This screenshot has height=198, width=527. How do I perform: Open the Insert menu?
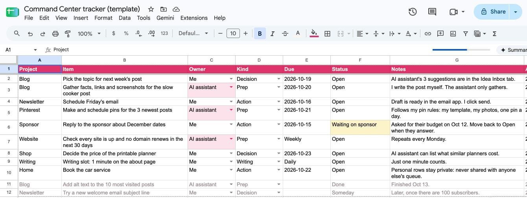[81, 18]
